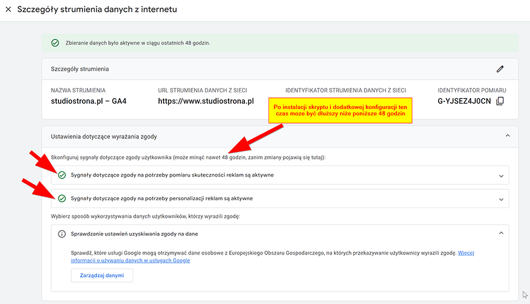Click the green check next to ad measurement signals

[62, 175]
